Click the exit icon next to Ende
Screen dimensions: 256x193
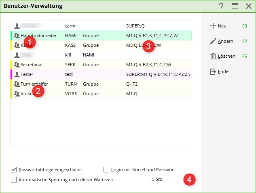(213, 71)
